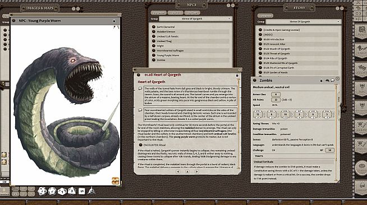Roll the d10 die
Screen dimensions: 367x205
coord(62,192)
